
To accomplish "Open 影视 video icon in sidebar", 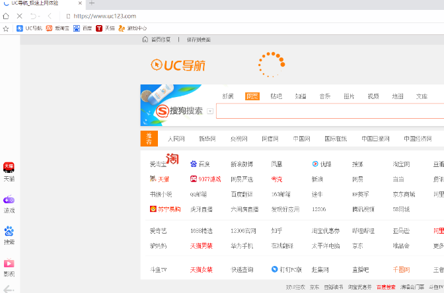I will 9,267.
